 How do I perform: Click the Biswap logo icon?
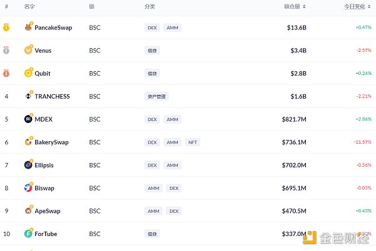point(28,188)
